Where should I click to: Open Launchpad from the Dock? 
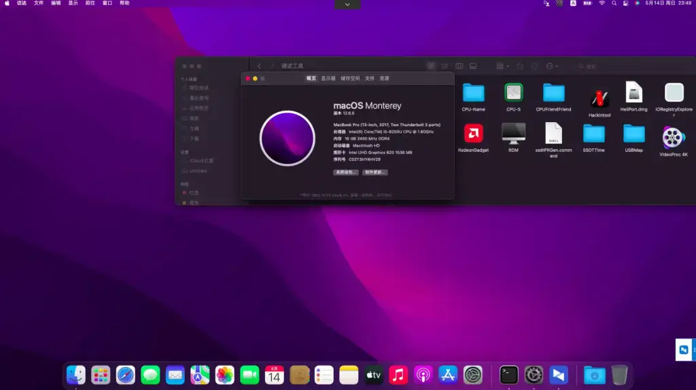tap(101, 375)
